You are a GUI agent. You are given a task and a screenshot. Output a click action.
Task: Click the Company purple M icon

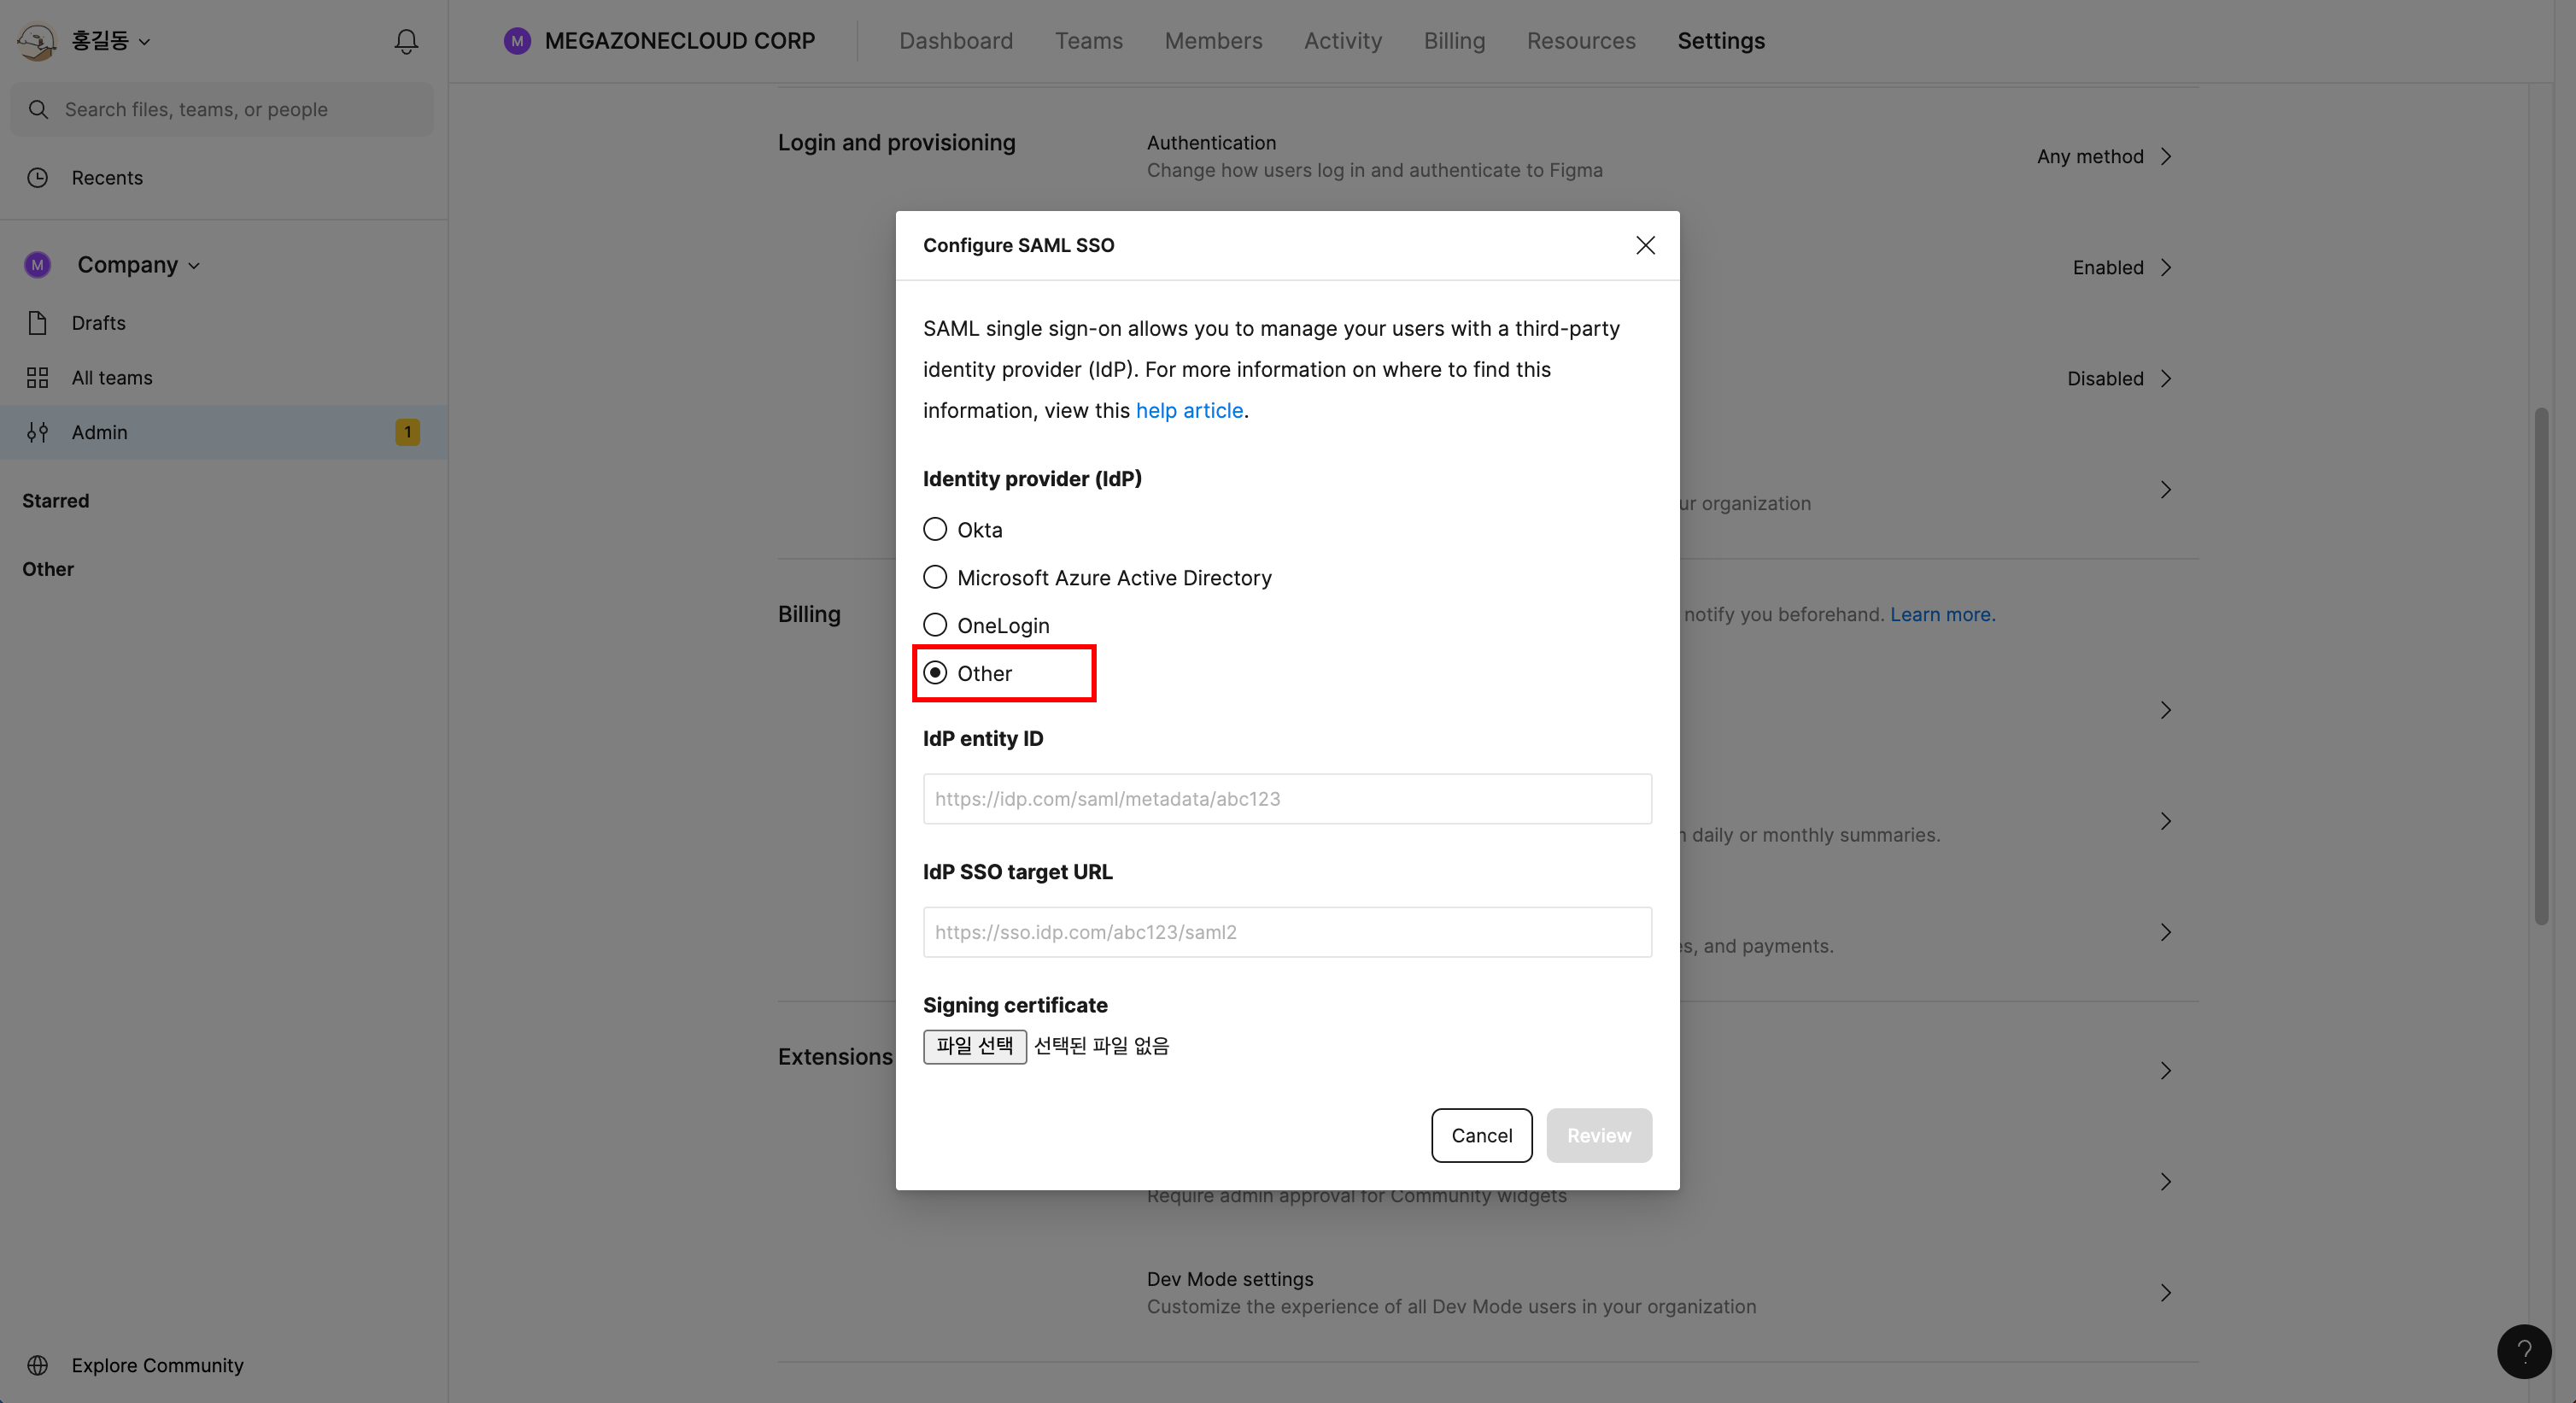[x=38, y=265]
